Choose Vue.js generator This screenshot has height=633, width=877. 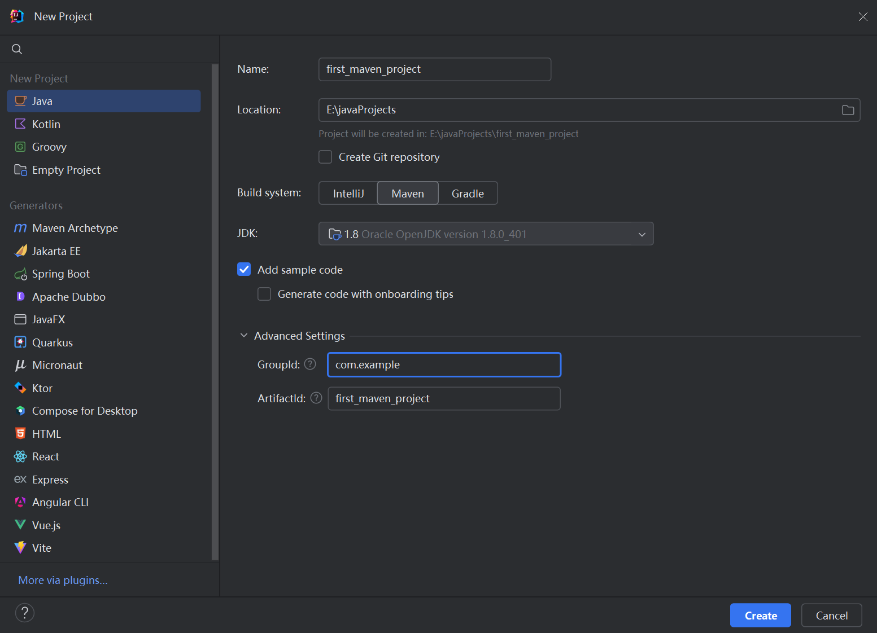104,525
